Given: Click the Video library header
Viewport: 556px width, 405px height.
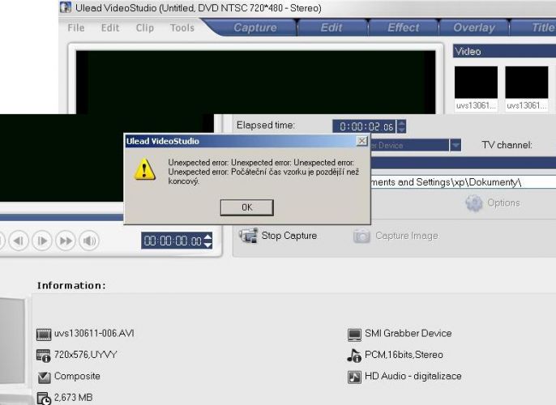Looking at the screenshot, I should [x=504, y=51].
